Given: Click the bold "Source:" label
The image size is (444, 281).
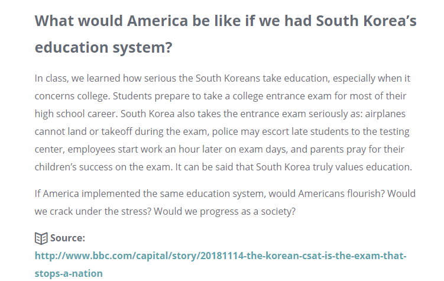Looking at the screenshot, I should coord(67,238).
